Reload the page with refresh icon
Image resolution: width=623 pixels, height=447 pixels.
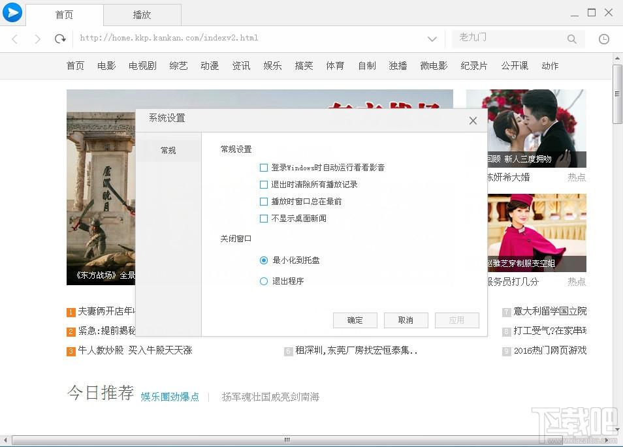[60, 39]
